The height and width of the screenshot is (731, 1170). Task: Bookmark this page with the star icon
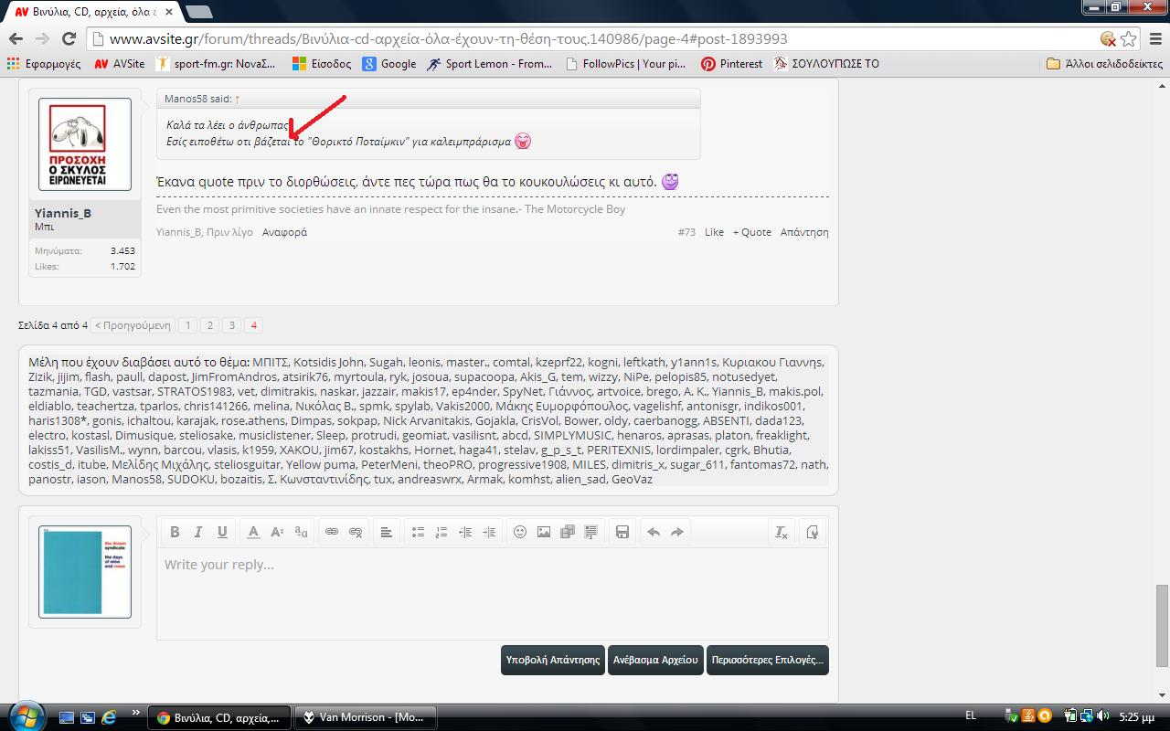[1129, 38]
